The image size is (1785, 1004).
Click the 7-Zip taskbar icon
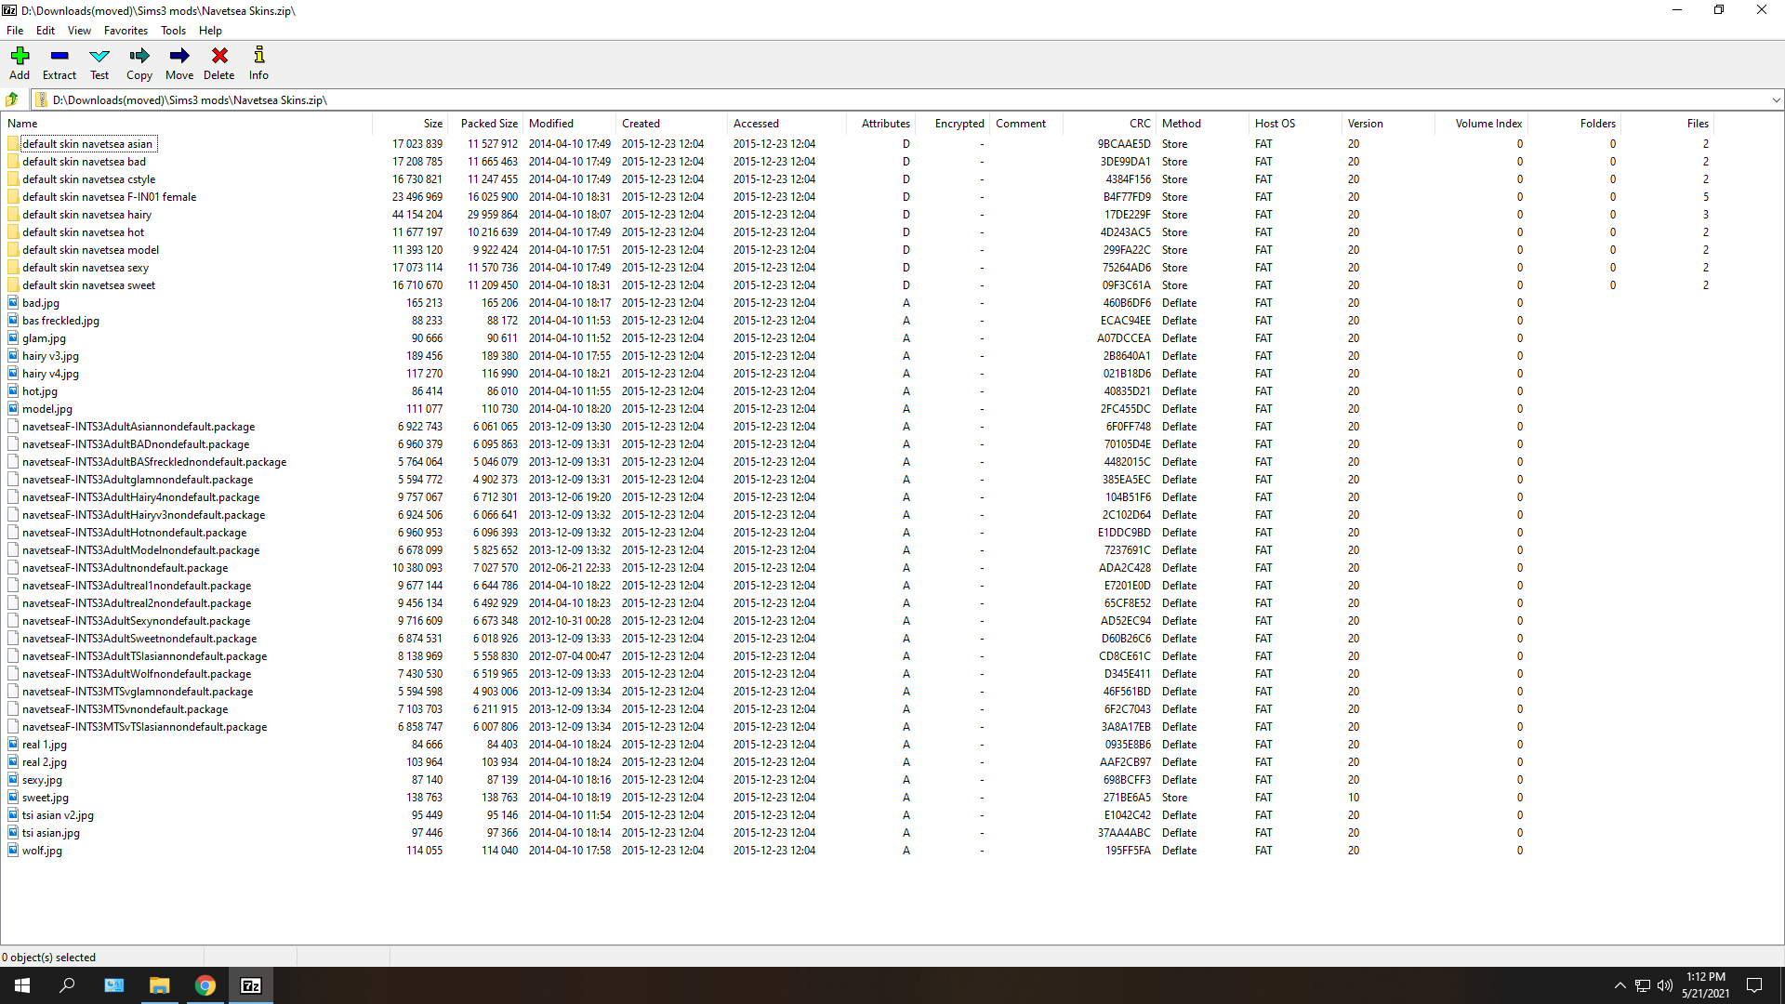[251, 985]
